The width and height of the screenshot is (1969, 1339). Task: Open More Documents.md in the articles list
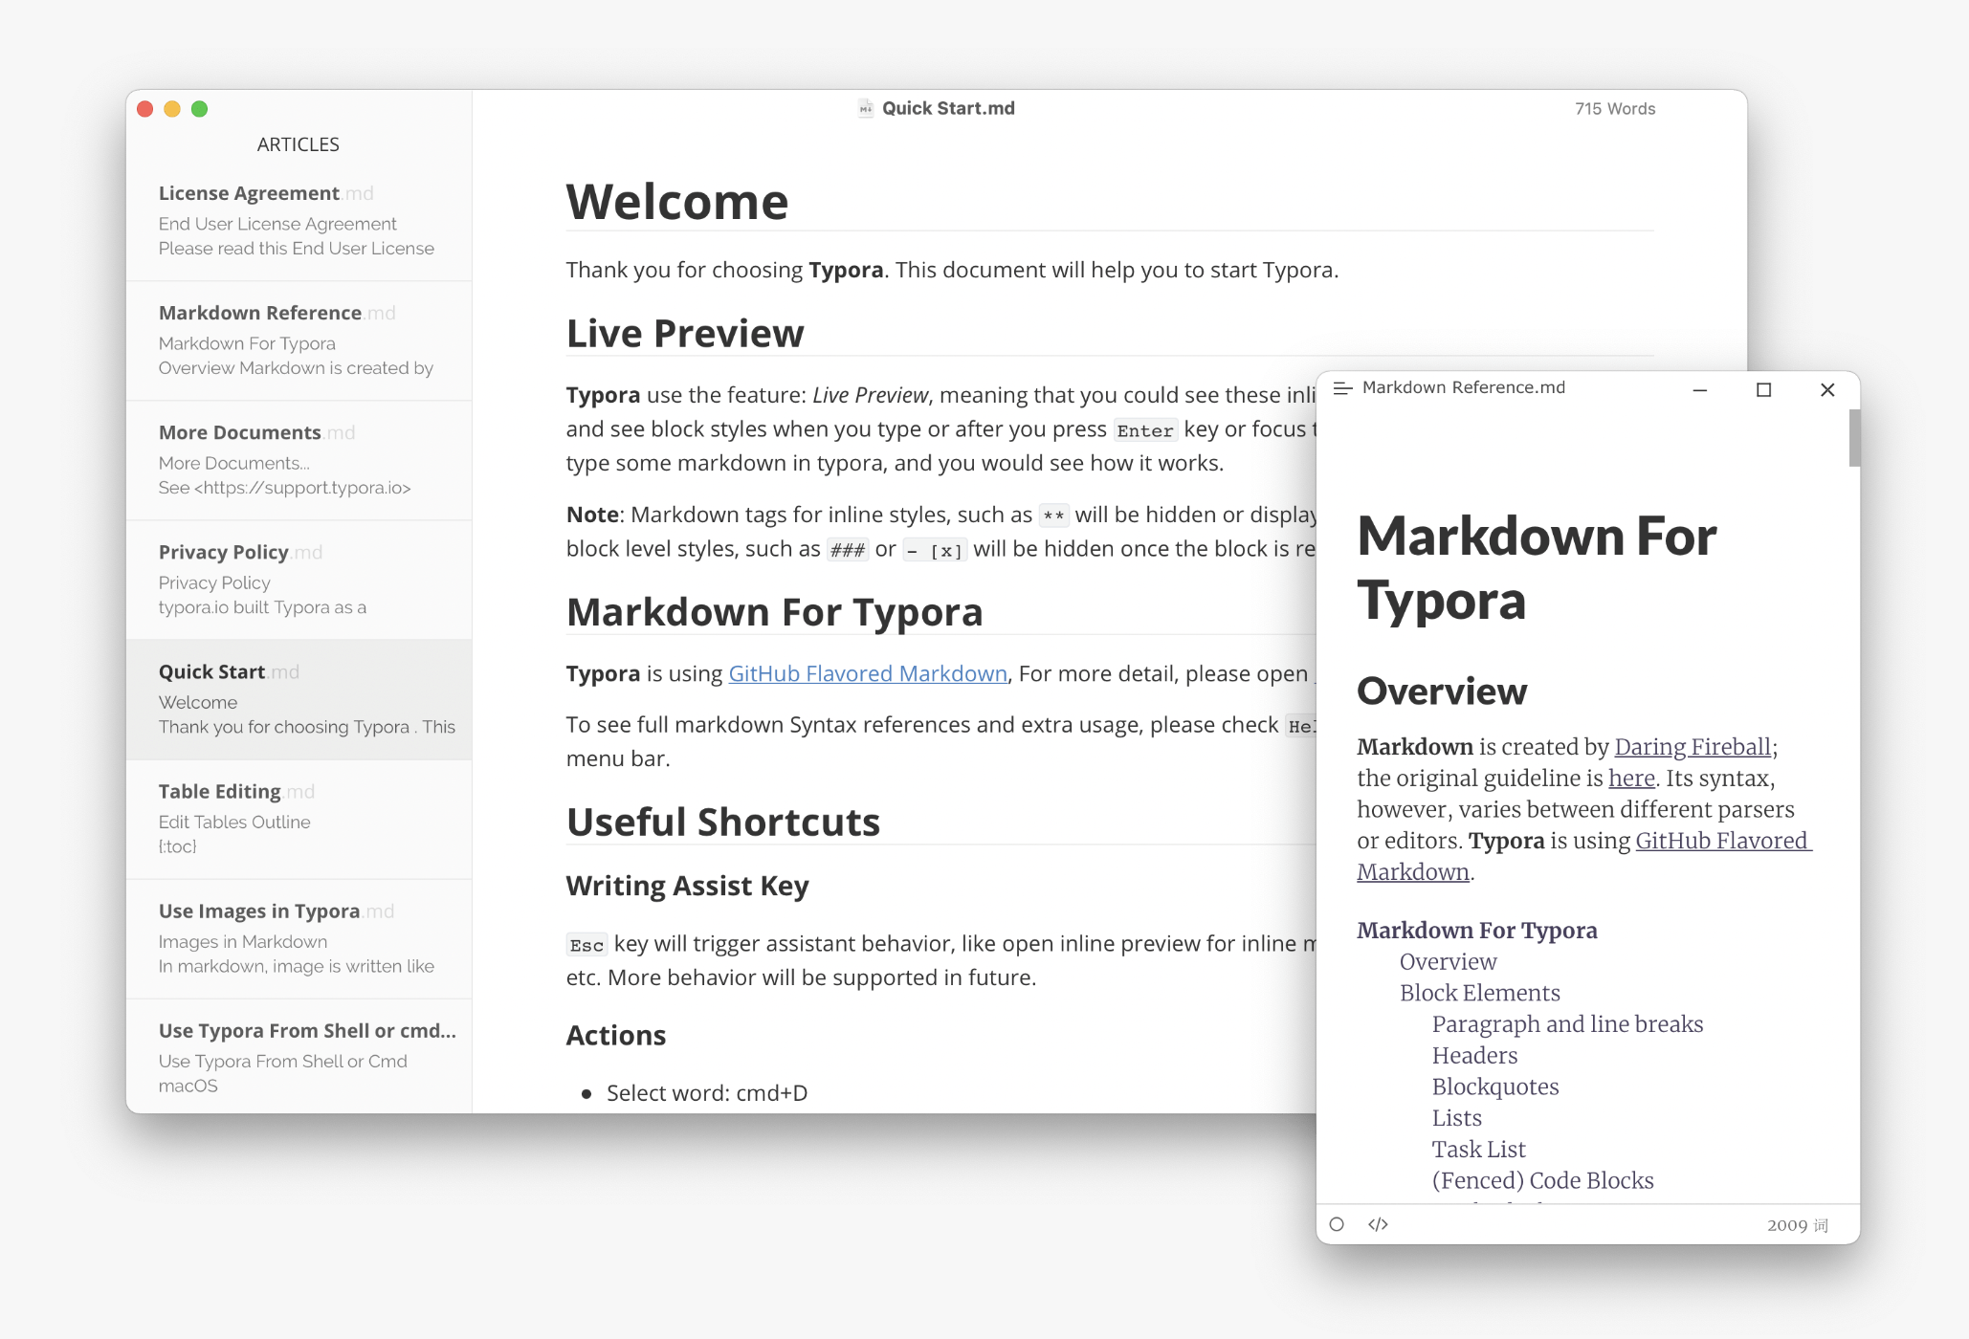point(299,460)
